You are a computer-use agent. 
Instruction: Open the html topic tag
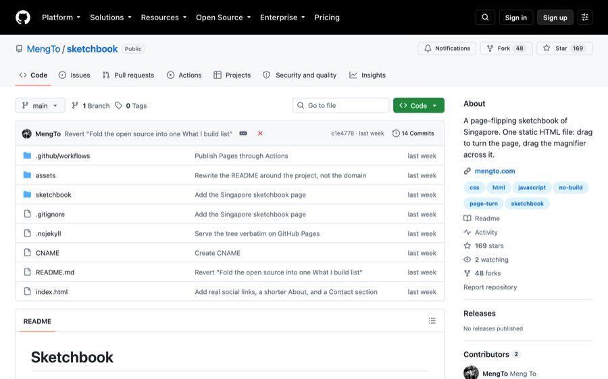[499, 187]
